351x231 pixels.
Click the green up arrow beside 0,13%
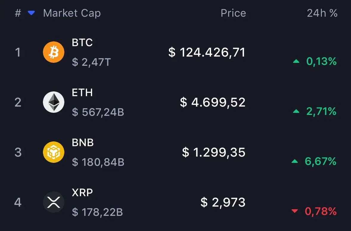tap(296, 61)
